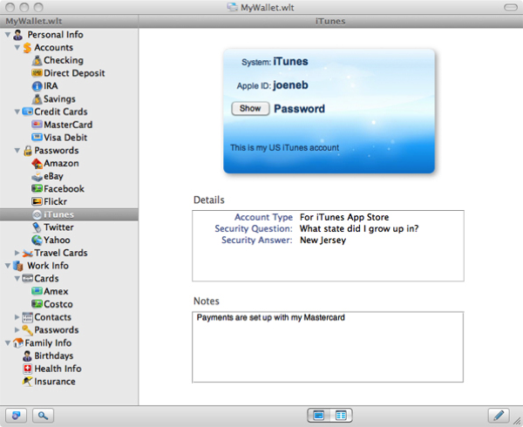523x427 pixels.
Task: Select the Costco card item
Action: coord(58,304)
